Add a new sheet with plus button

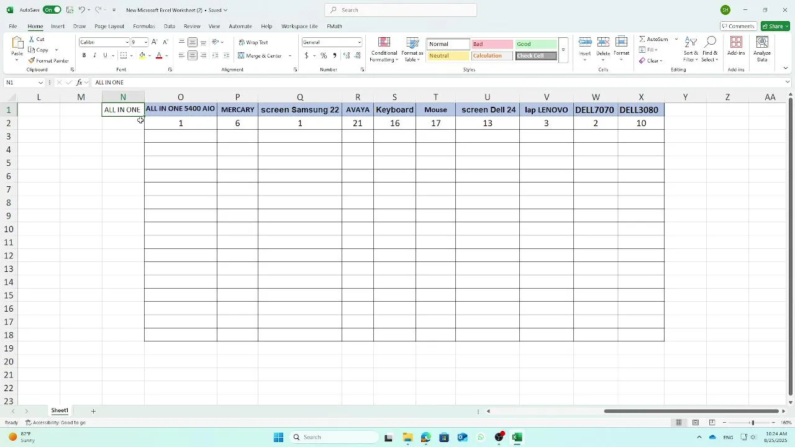pyautogui.click(x=93, y=411)
